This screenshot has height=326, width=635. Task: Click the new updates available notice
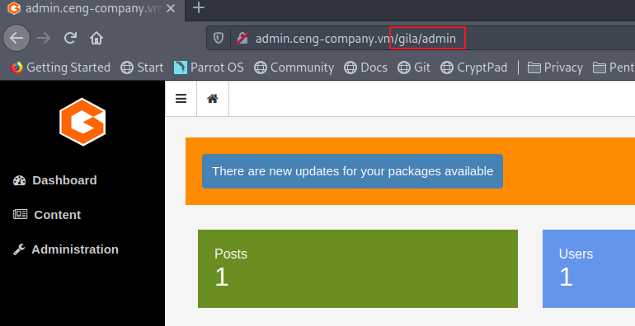[x=352, y=171]
